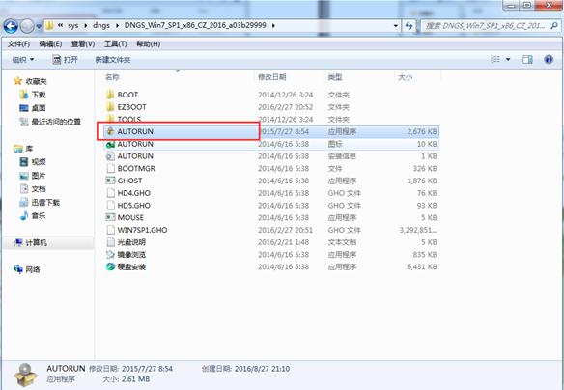
Task: Select the AUTORUN 安装信息 file
Action: [271, 156]
